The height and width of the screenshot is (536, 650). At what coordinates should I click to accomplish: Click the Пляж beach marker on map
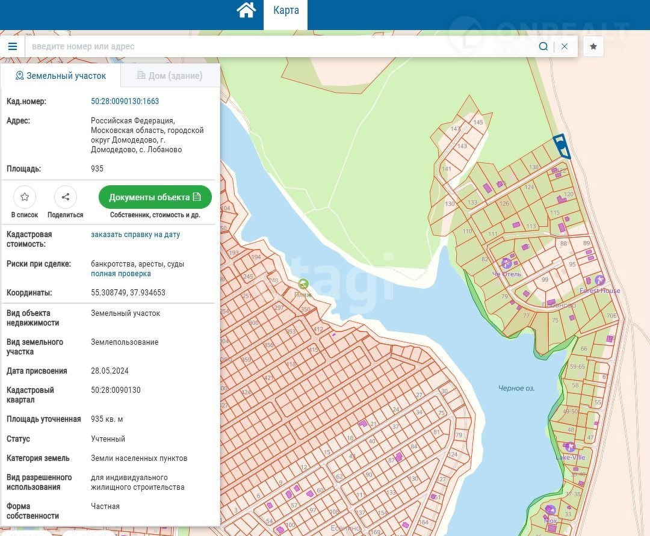304,284
